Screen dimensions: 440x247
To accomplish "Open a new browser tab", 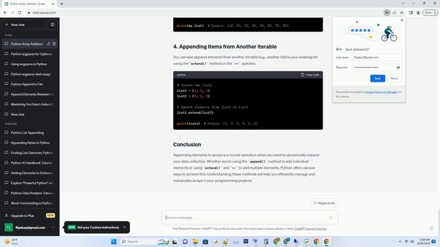I will click(62, 4).
